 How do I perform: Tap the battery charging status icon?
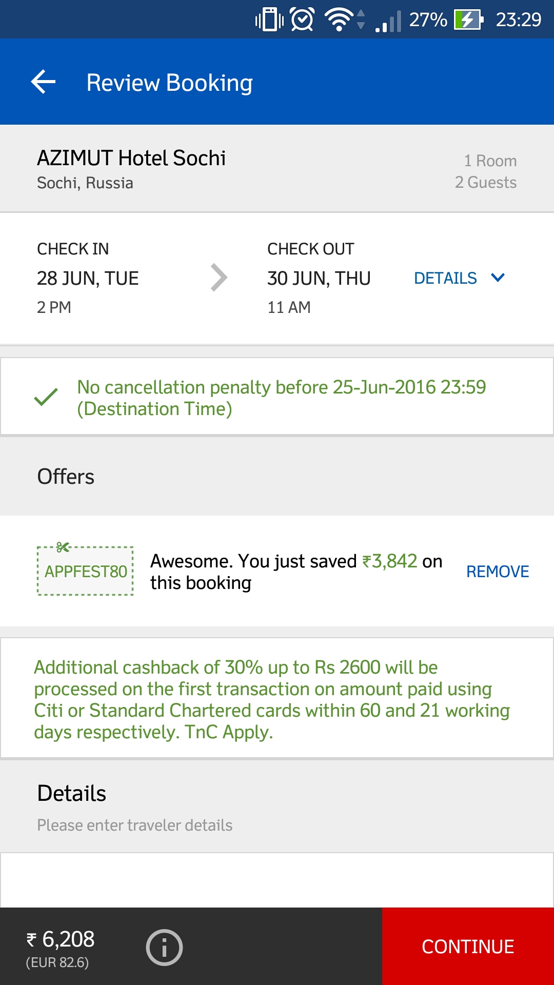pyautogui.click(x=468, y=19)
